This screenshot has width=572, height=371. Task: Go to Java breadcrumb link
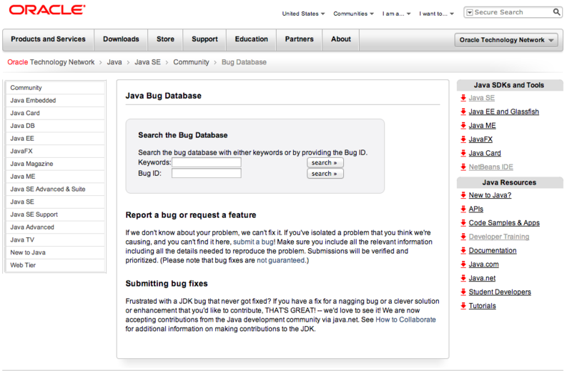pos(114,62)
